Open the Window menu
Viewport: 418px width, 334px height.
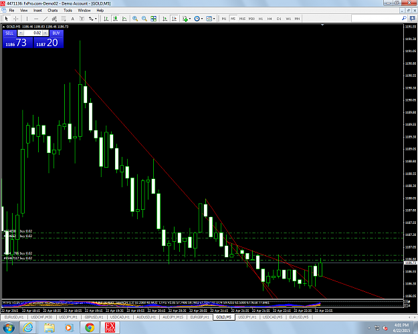[x=84, y=11]
